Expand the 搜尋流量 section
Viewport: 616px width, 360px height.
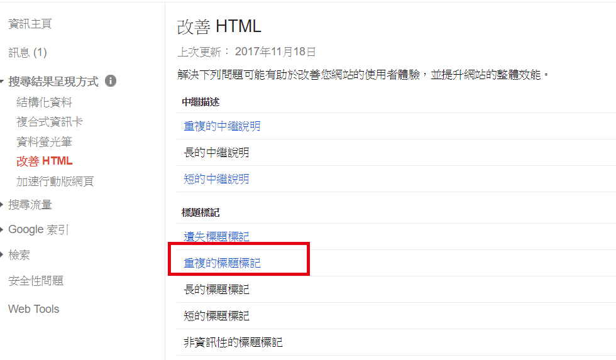[x=30, y=205]
